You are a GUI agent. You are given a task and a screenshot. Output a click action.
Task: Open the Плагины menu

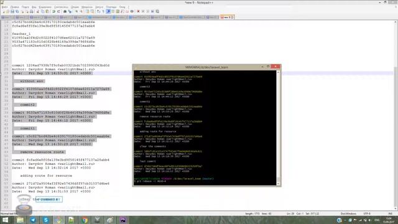point(111,7)
